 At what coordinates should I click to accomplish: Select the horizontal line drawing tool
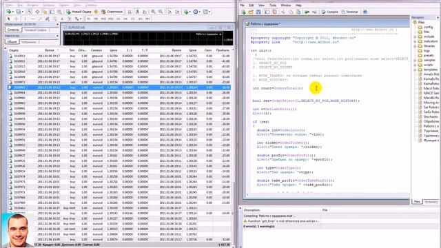(32, 19)
